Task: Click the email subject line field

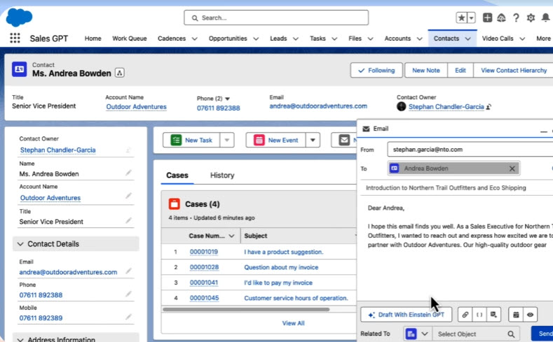Action: (457, 188)
